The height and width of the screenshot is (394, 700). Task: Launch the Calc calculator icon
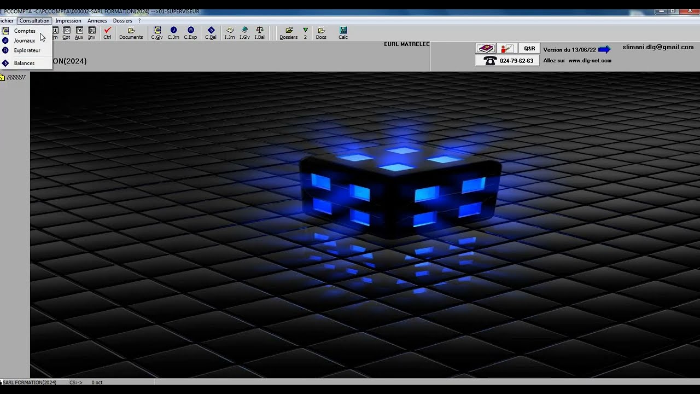343,33
